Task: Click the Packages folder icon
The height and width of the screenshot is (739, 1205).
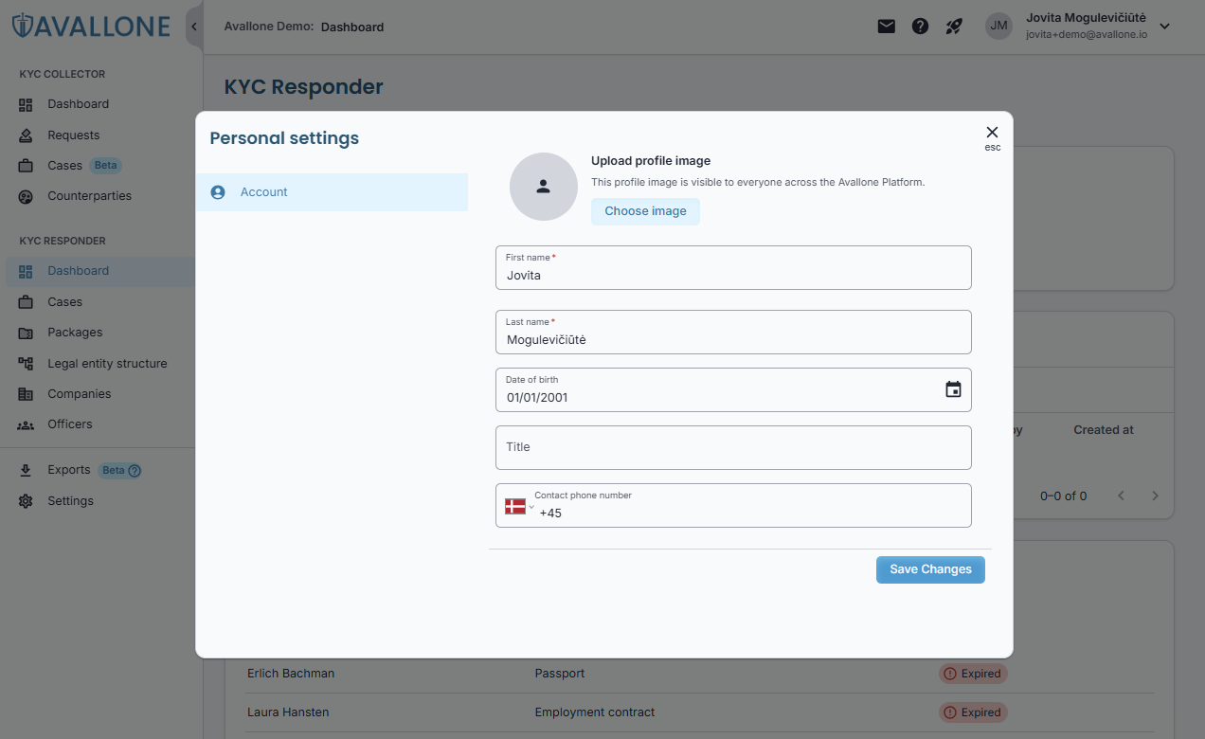Action: pos(26,333)
